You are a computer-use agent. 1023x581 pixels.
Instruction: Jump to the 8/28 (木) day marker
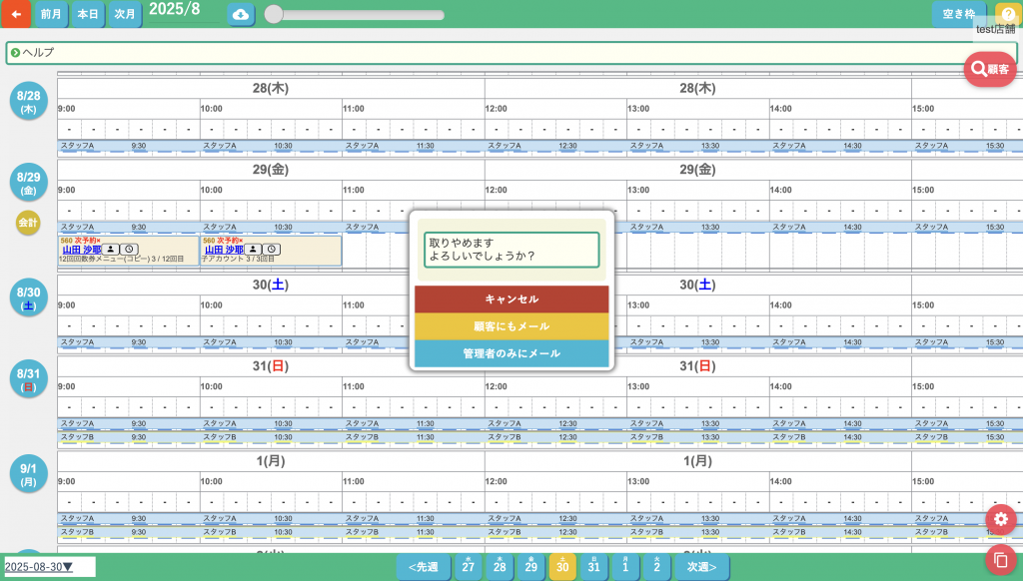tap(28, 101)
